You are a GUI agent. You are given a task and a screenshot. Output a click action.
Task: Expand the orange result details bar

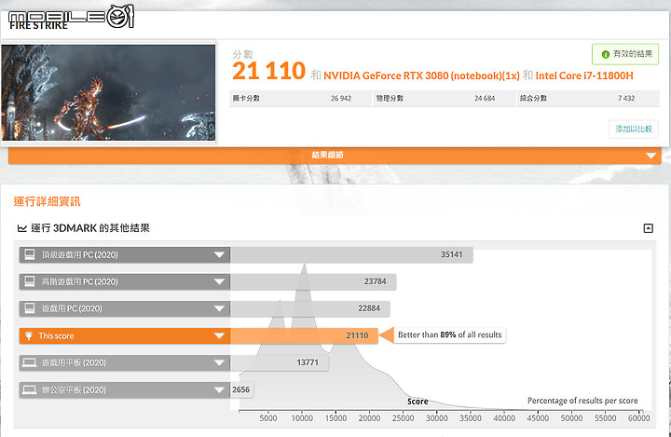coord(335,155)
